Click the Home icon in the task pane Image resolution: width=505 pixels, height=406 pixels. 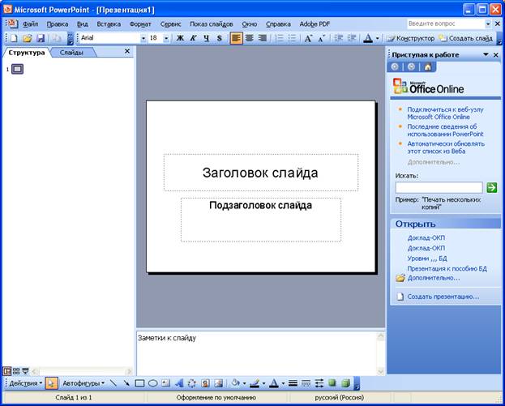tap(427, 67)
